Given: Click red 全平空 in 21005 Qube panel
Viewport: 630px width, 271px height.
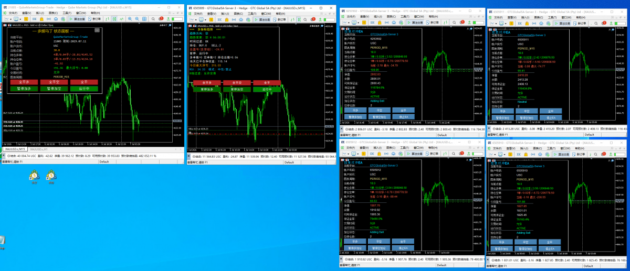Looking at the screenshot, I should click(x=54, y=82).
